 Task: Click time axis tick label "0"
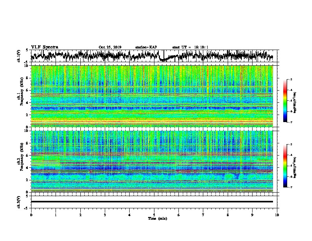coord(31,215)
